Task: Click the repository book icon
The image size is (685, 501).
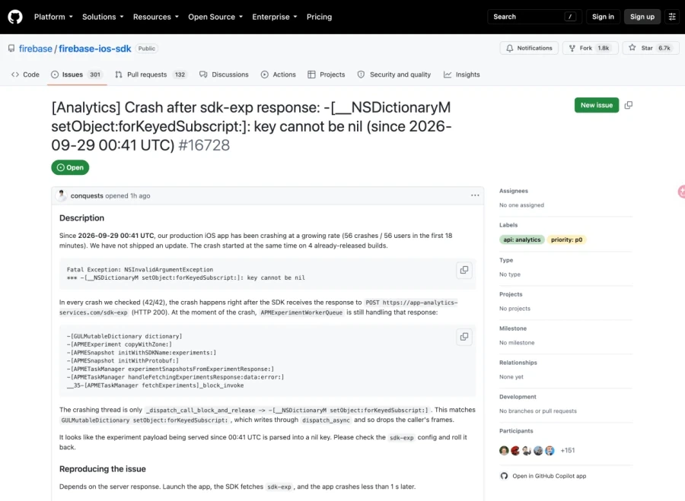Action: tap(11, 49)
